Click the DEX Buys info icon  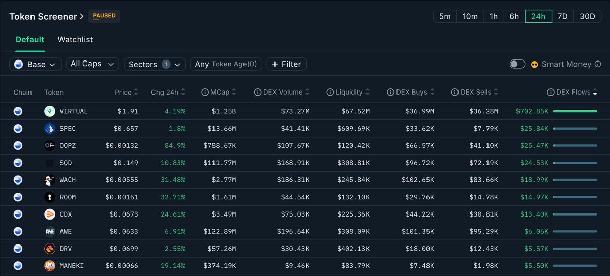coord(391,93)
